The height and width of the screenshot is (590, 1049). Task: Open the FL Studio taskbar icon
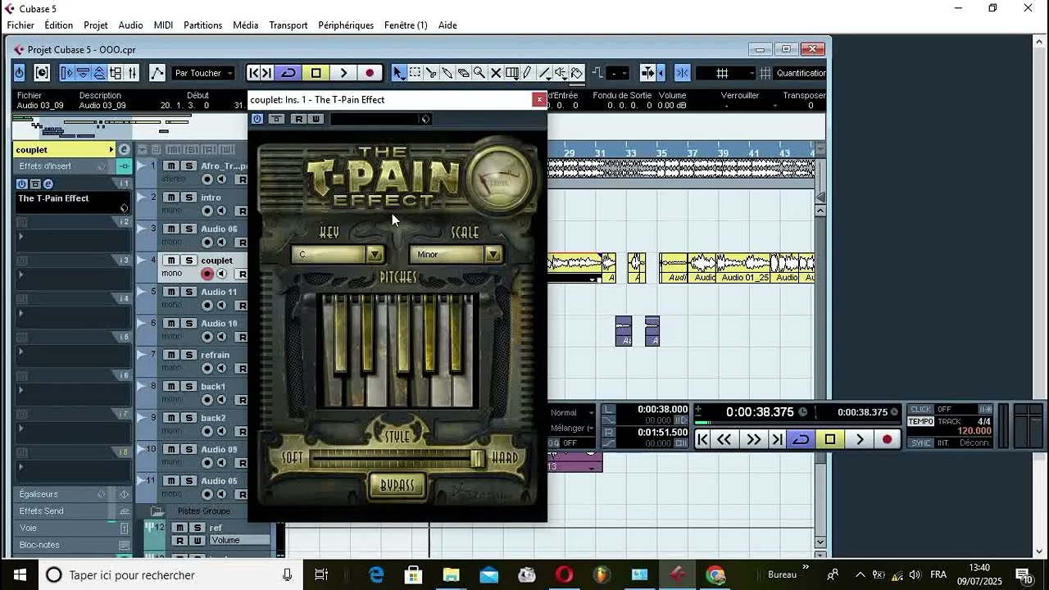(x=602, y=574)
